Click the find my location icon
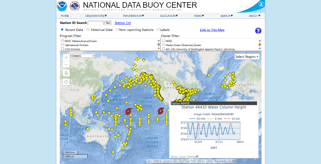The image size is (321, 164). coord(66,82)
